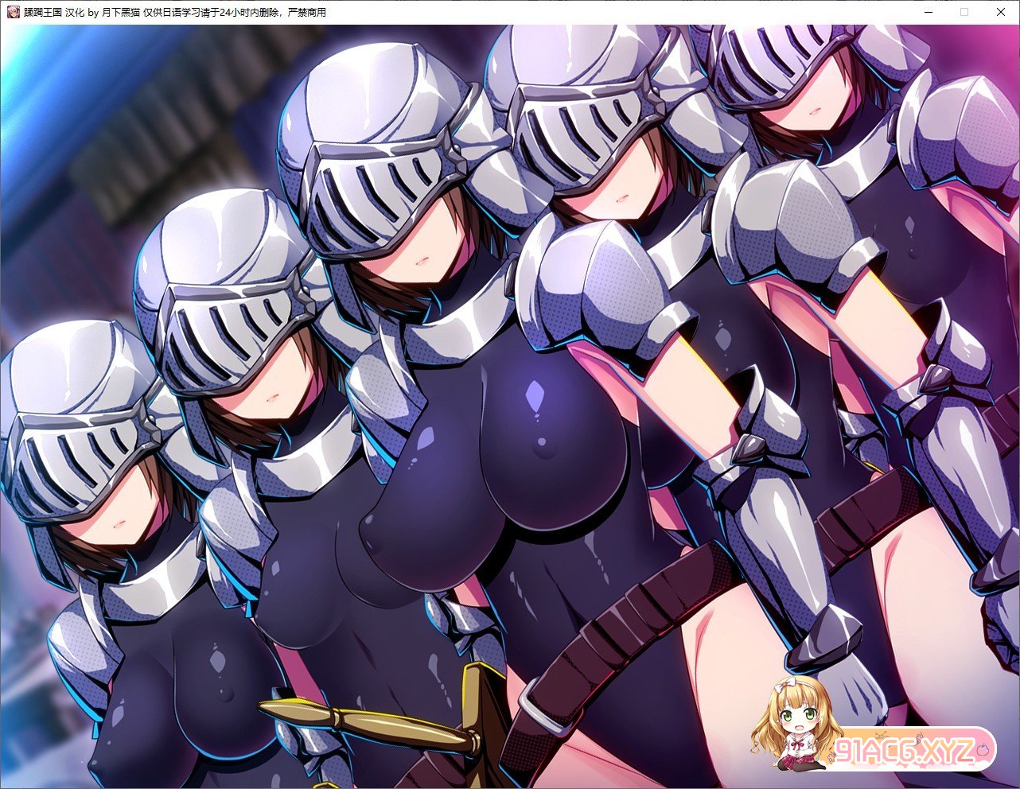Click the game app icon in title bar
This screenshot has width=1020, height=789.
click(13, 12)
